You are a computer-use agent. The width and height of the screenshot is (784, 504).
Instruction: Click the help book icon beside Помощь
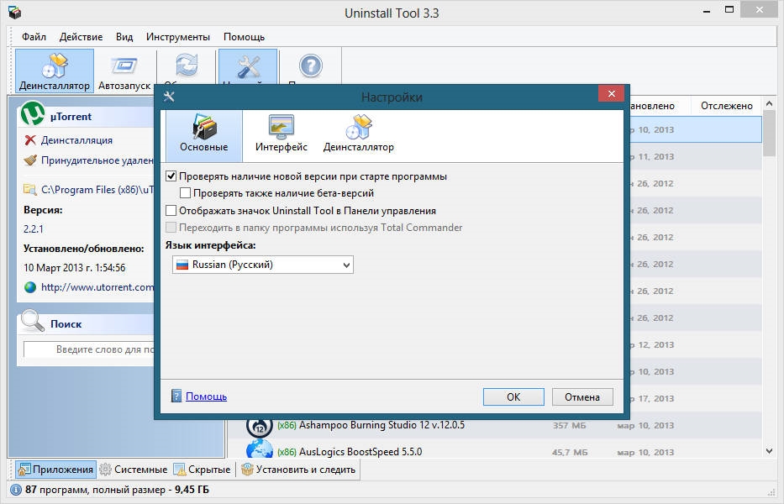tap(176, 396)
